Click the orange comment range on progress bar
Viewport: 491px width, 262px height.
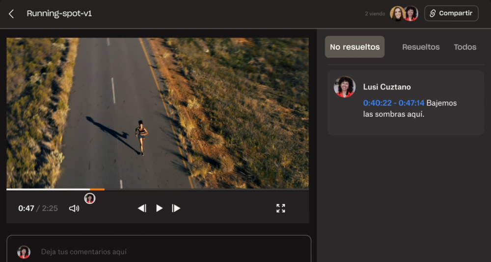tap(97, 189)
